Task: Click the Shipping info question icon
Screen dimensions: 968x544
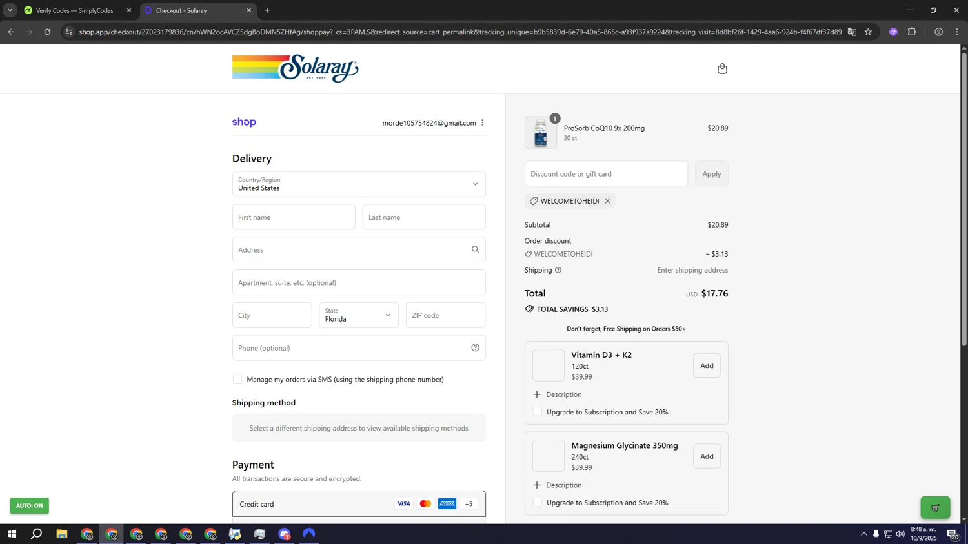Action: pos(558,270)
